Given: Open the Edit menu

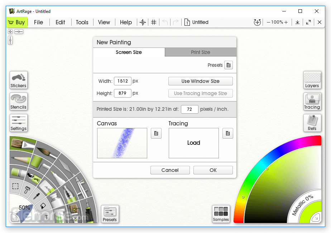Looking at the screenshot, I should point(61,22).
